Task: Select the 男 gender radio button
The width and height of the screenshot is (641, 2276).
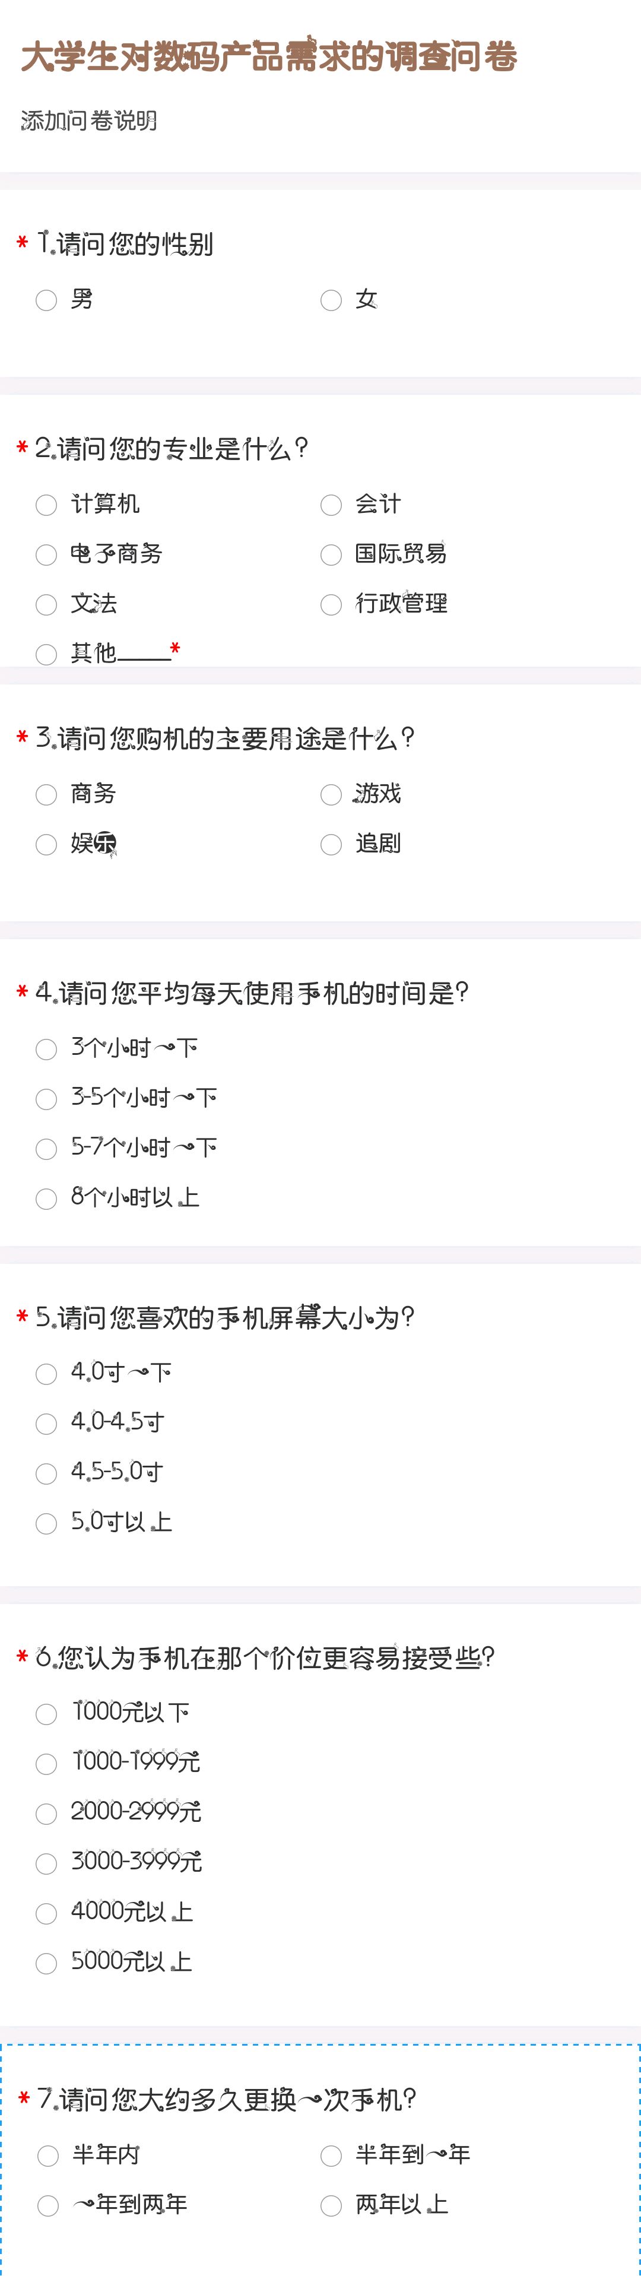Action: 46,300
